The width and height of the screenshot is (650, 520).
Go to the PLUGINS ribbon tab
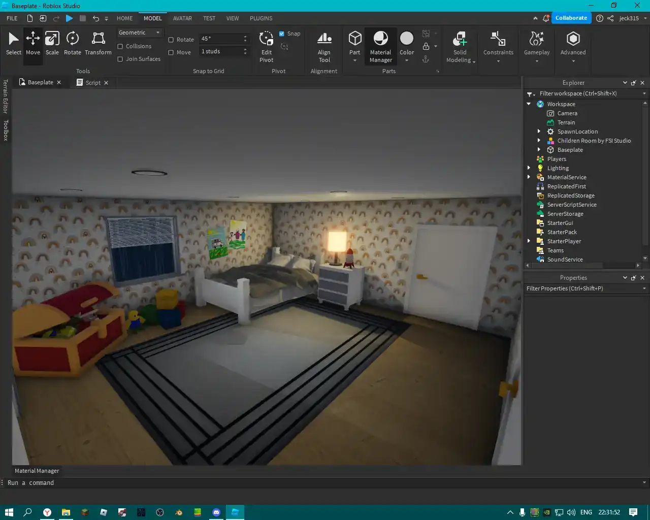click(261, 18)
